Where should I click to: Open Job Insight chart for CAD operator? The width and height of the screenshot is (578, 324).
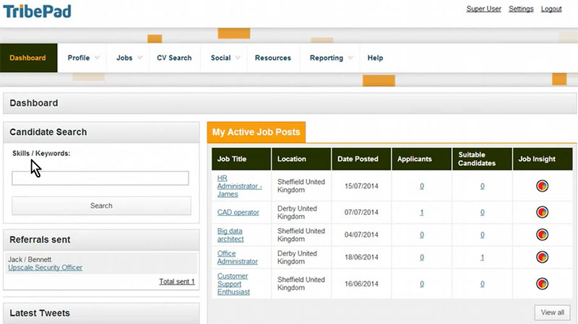coord(543,212)
